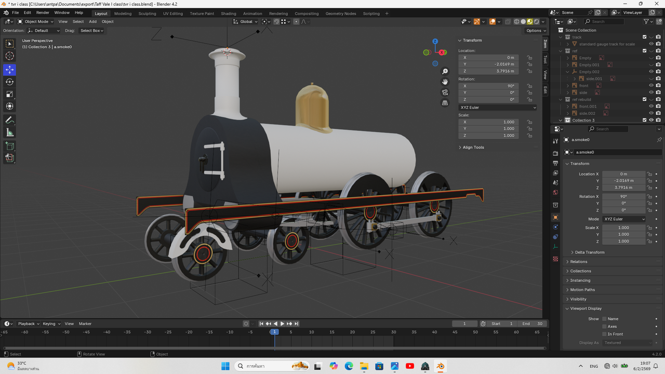Enable In Front checkbox
The height and width of the screenshot is (374, 665).
604,334
